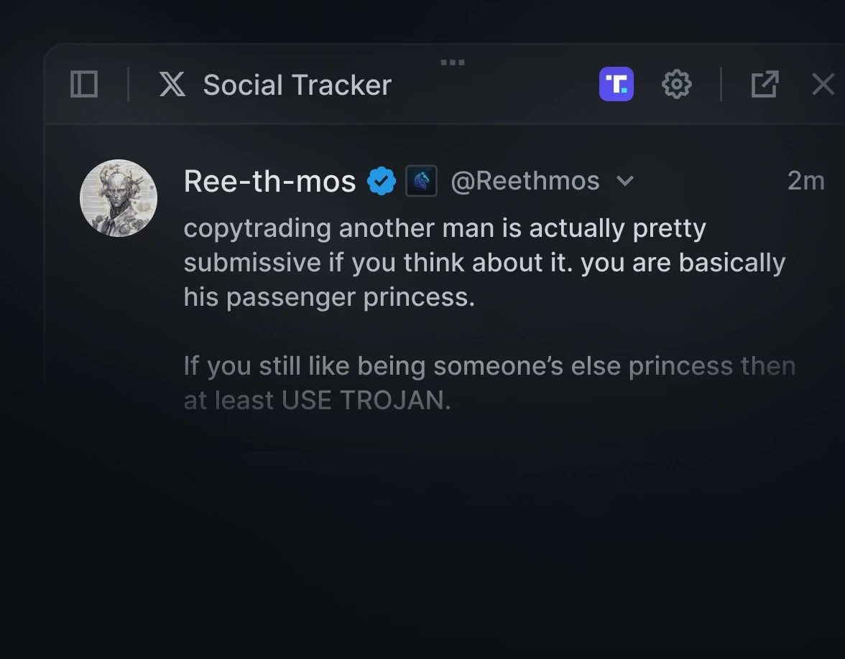The height and width of the screenshot is (659, 845).
Task: Open the chevron beside the username handle
Action: pos(625,182)
